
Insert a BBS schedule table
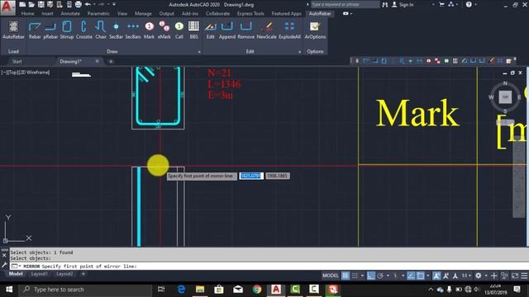tap(193, 31)
